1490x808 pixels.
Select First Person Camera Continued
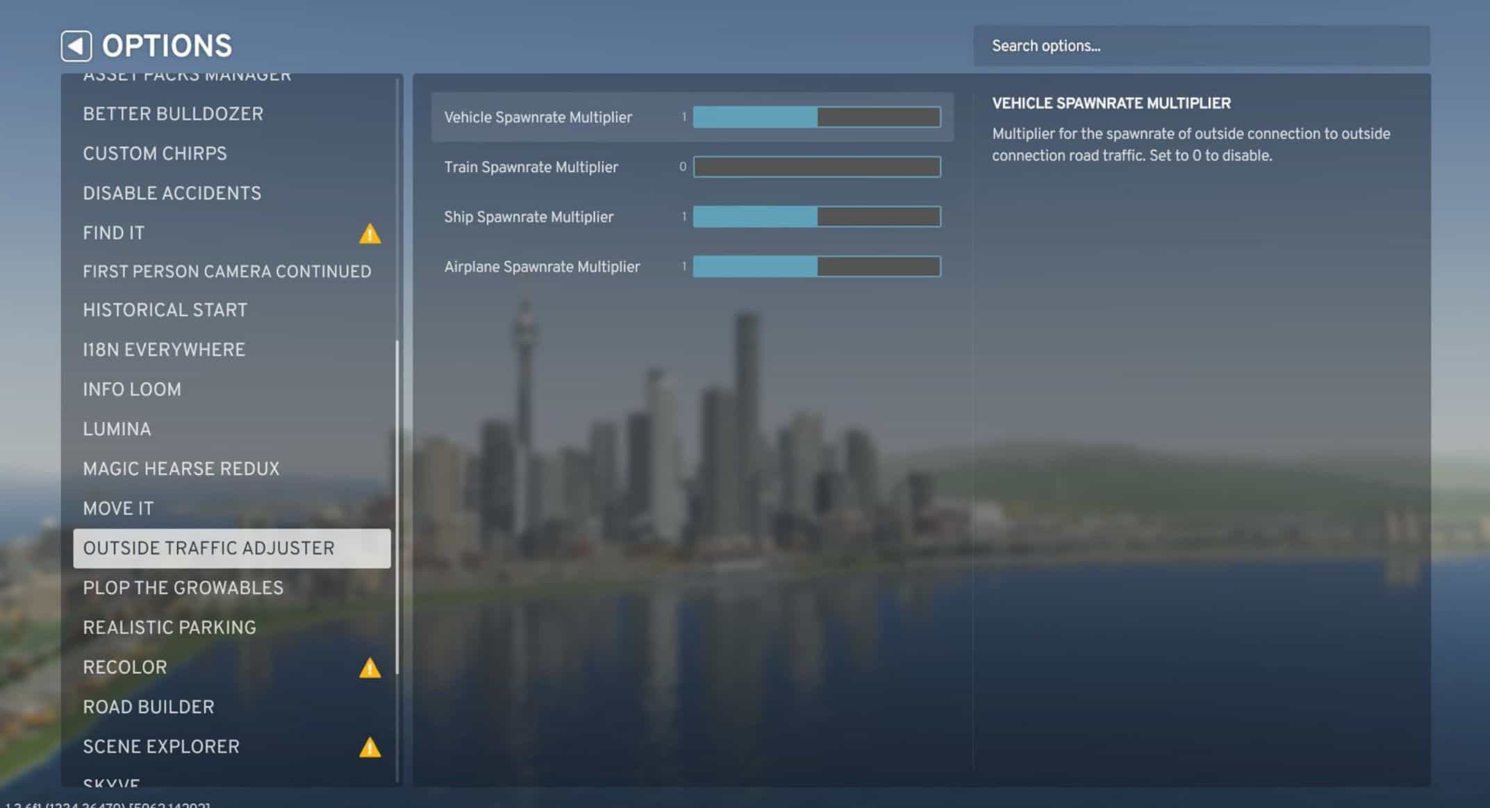[x=226, y=271]
